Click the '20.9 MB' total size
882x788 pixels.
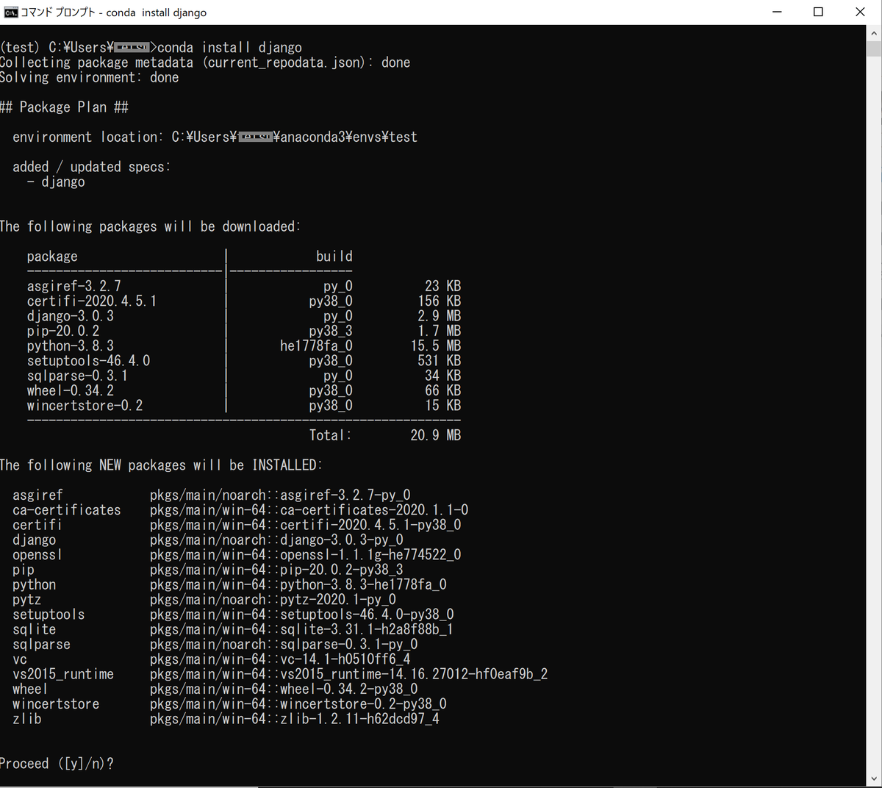(x=436, y=435)
